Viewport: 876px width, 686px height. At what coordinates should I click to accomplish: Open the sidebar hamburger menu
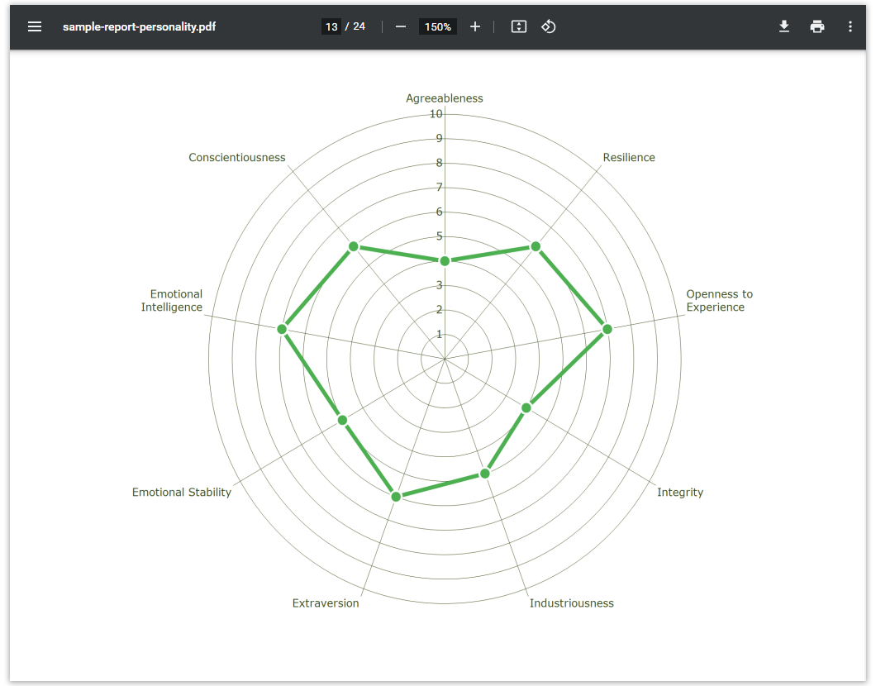(x=35, y=26)
